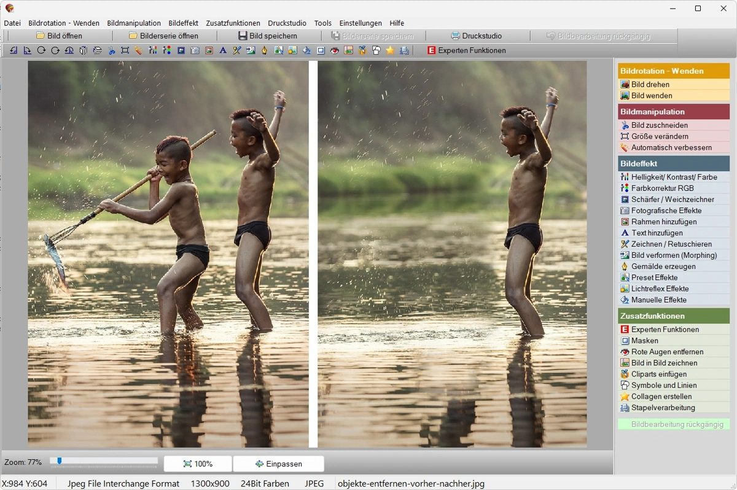The image size is (737, 490).
Task: Click the Bild speichern button
Action: (x=268, y=36)
